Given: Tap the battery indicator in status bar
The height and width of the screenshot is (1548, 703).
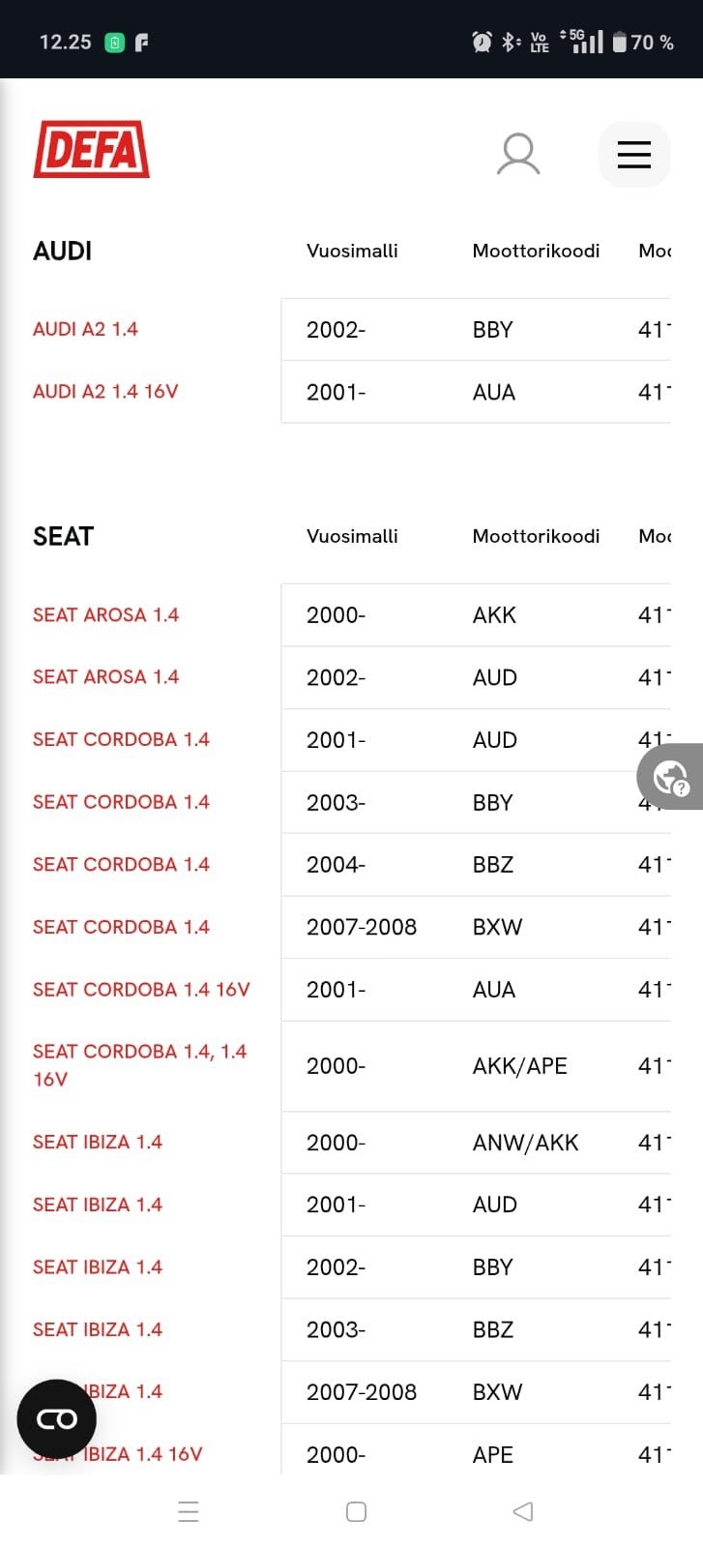Looking at the screenshot, I should point(620,42).
